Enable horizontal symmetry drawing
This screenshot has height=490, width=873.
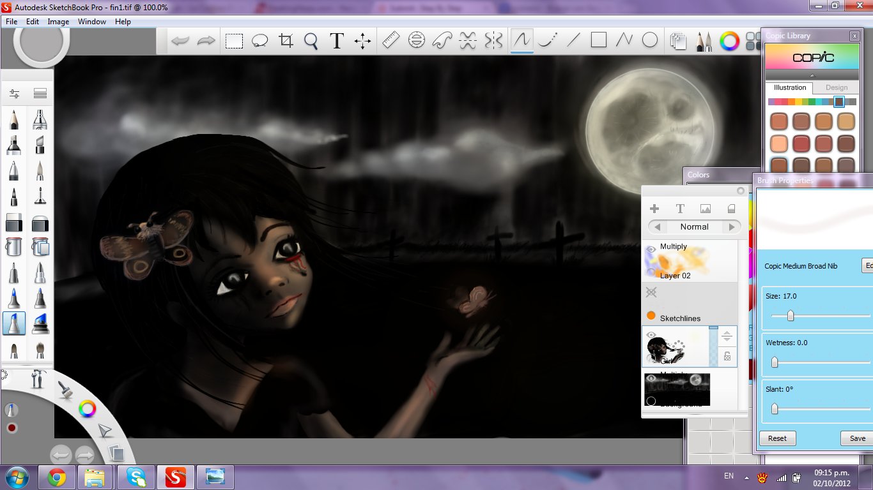pyautogui.click(x=467, y=41)
